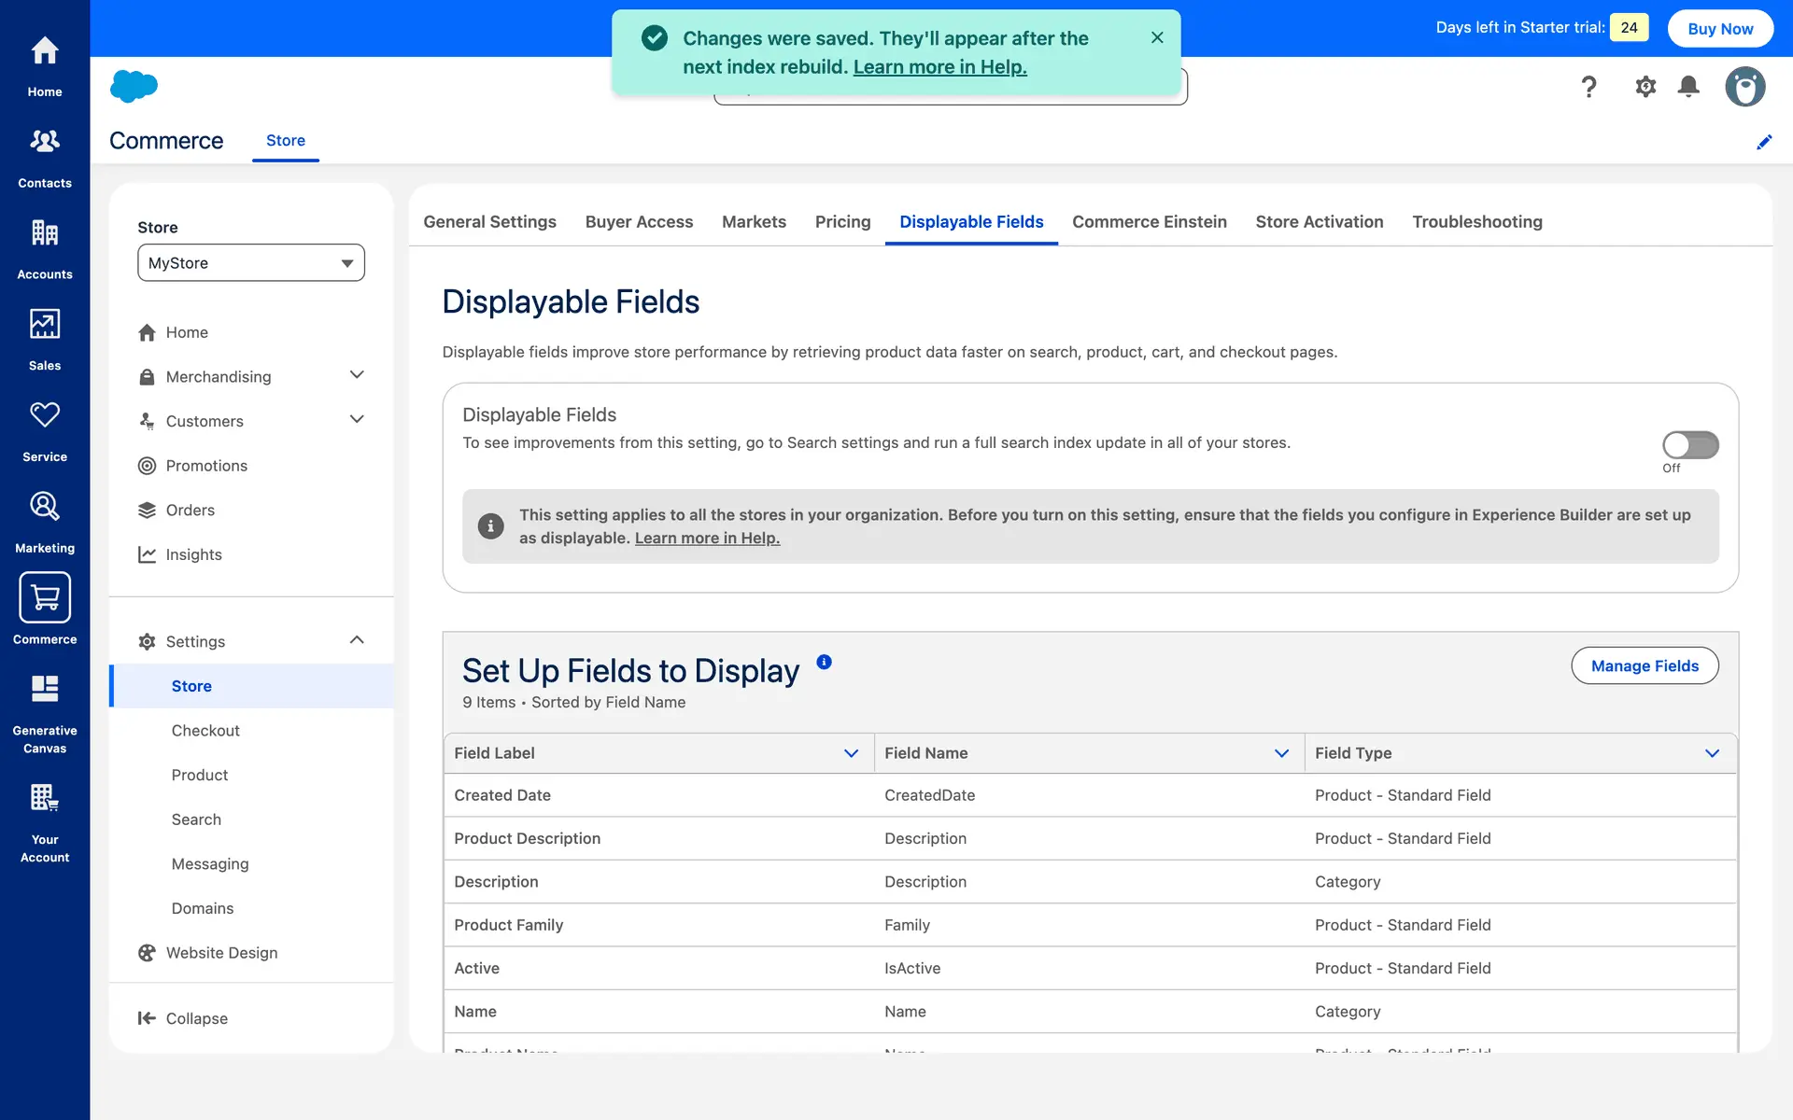Click the Buy Now button
1793x1120 pixels.
[1720, 28]
